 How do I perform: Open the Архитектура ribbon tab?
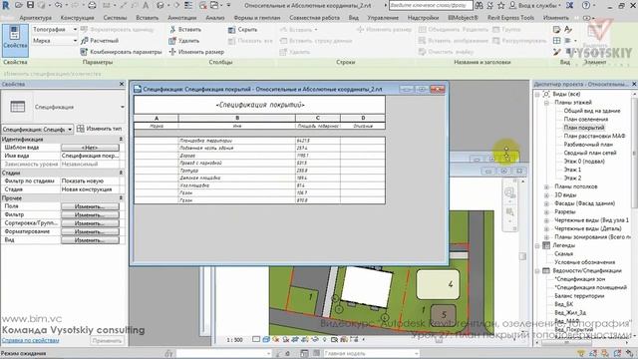(x=36, y=18)
